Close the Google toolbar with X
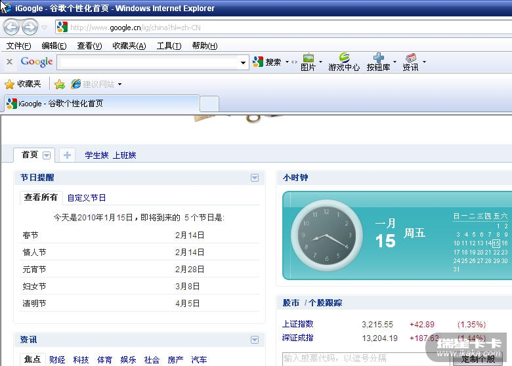 (x=9, y=62)
